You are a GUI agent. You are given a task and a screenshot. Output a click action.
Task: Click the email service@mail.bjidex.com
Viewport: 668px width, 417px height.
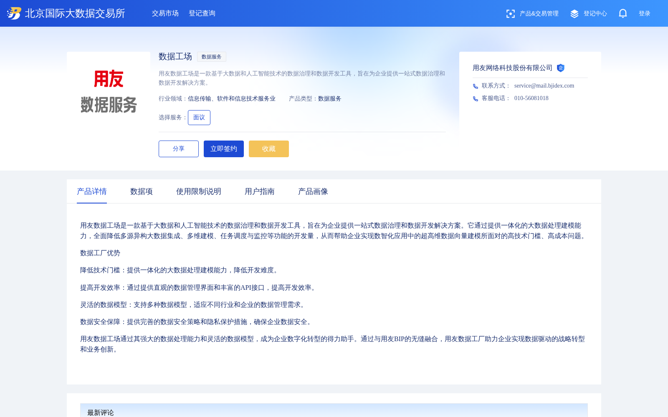point(544,86)
